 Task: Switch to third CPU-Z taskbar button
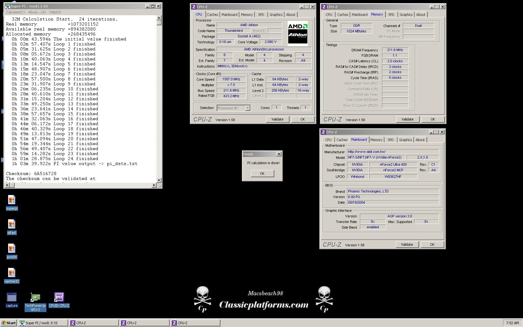pyautogui.click(x=195, y=323)
